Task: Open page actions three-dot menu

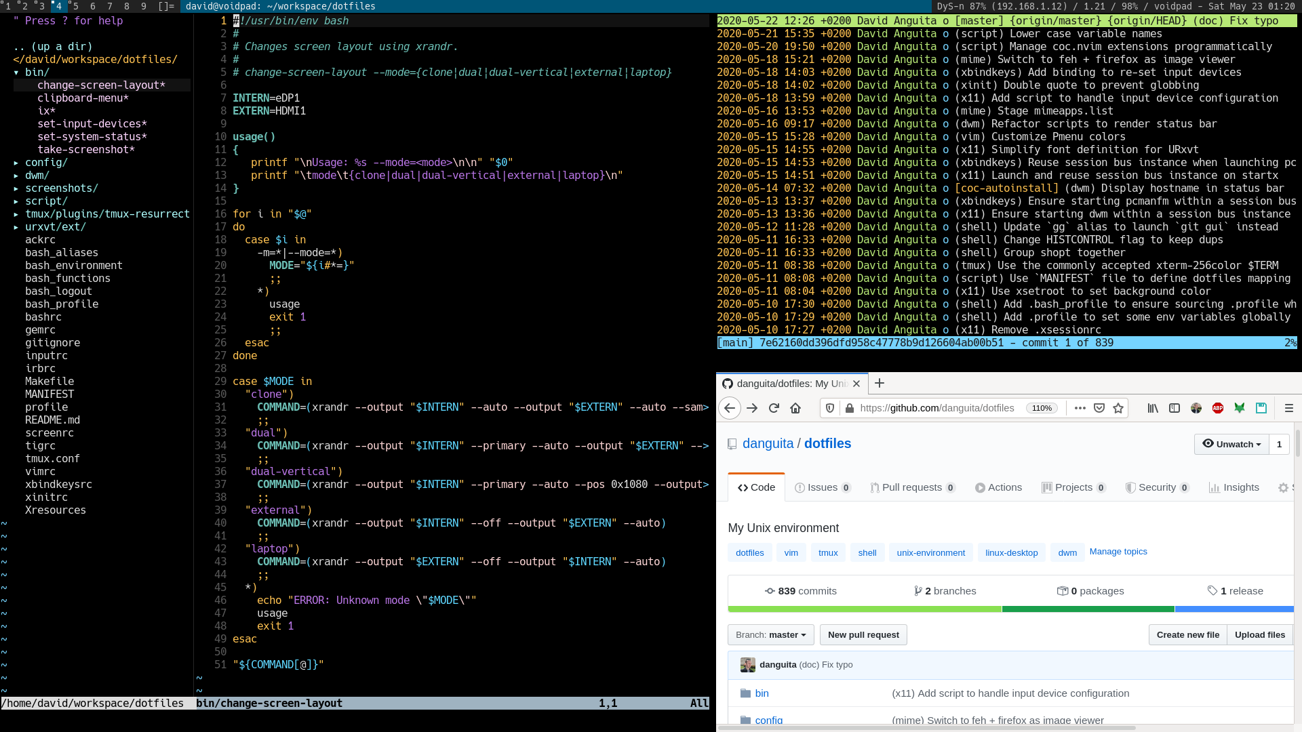Action: [x=1080, y=408]
